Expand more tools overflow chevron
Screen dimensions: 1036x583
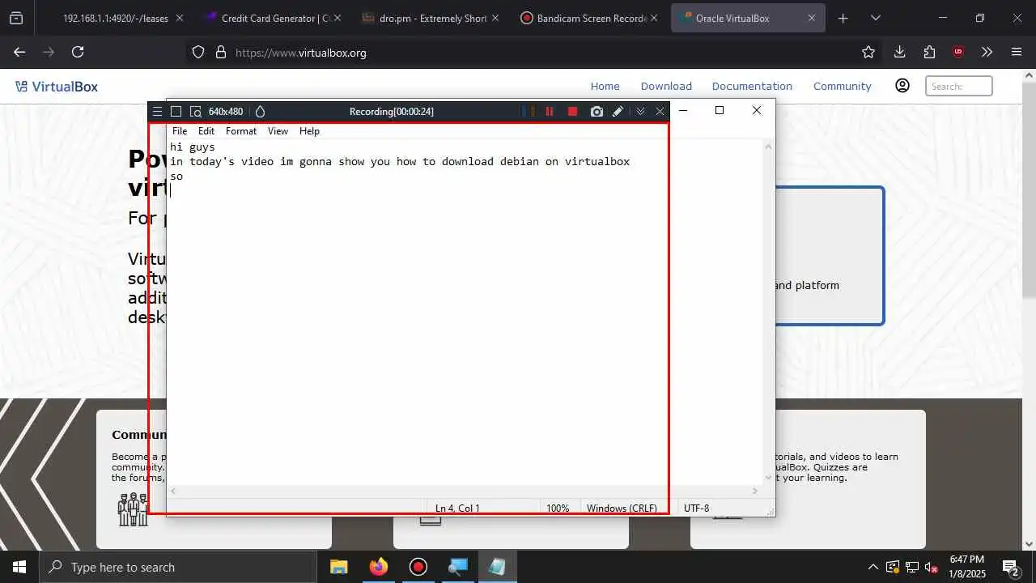coord(987,52)
